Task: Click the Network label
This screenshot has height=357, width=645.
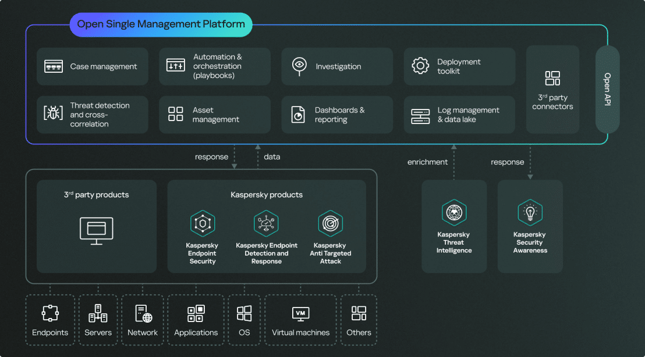Action: click(x=142, y=333)
